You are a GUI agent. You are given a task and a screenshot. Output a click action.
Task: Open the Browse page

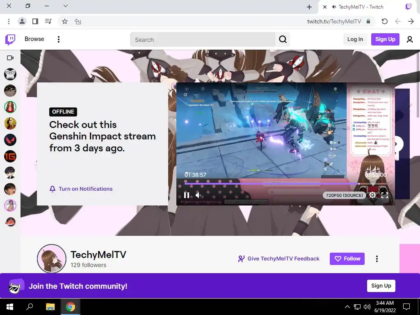click(34, 39)
